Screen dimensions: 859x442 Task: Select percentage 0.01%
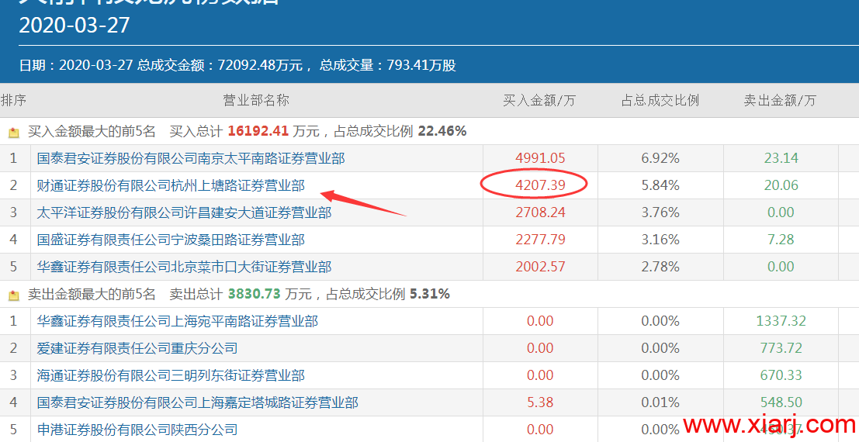point(660,402)
